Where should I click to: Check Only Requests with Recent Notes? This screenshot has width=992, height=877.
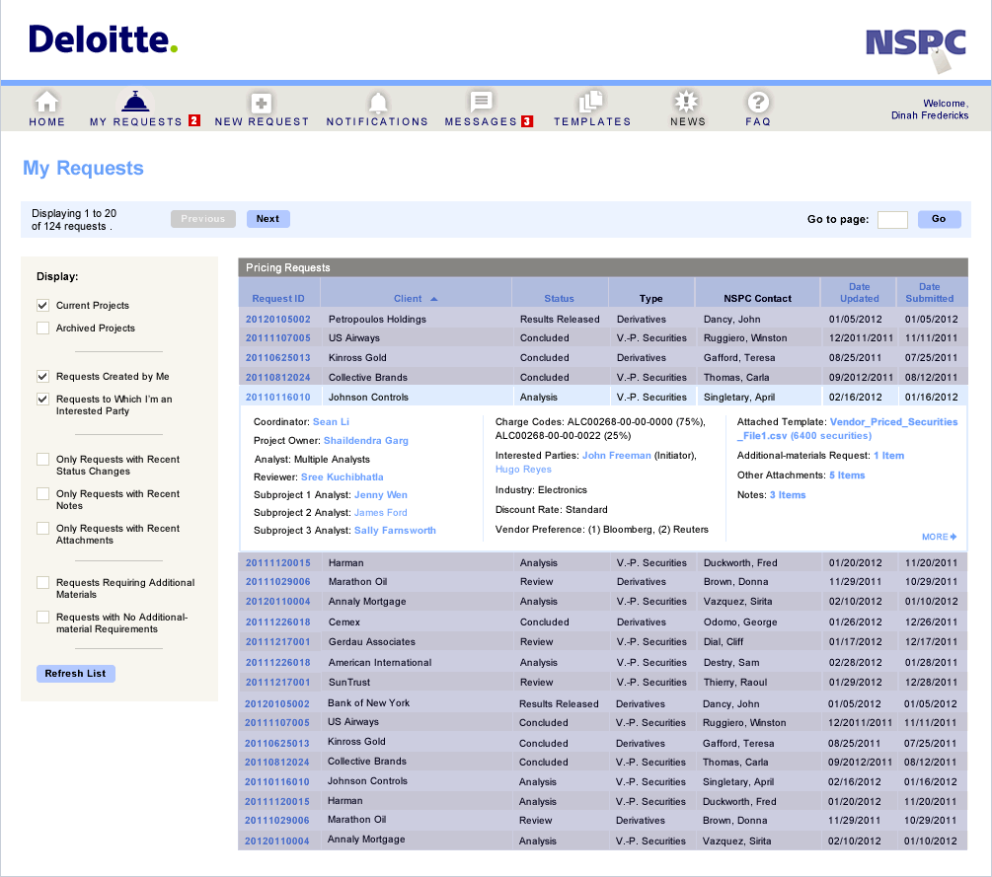coord(43,494)
